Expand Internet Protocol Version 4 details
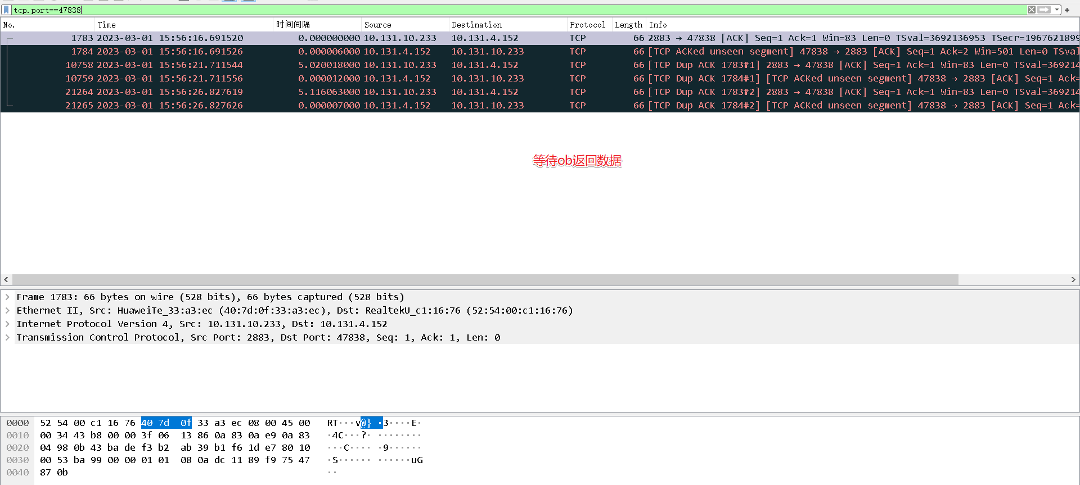Image resolution: width=1080 pixels, height=485 pixels. (x=7, y=324)
